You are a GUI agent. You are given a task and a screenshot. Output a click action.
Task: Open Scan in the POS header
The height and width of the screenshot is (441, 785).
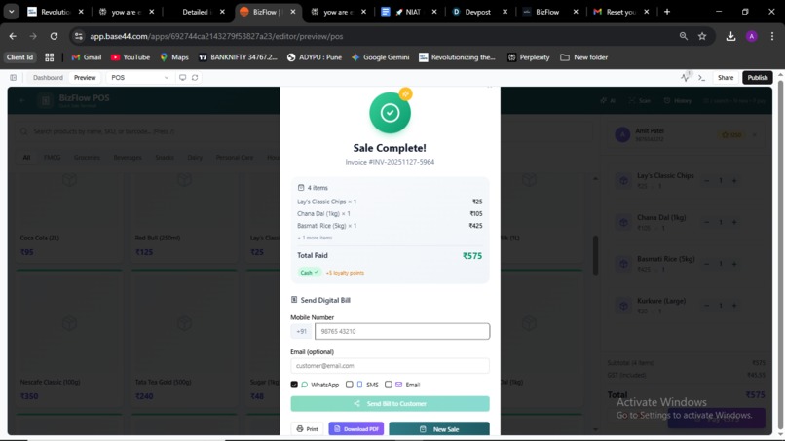(x=640, y=101)
